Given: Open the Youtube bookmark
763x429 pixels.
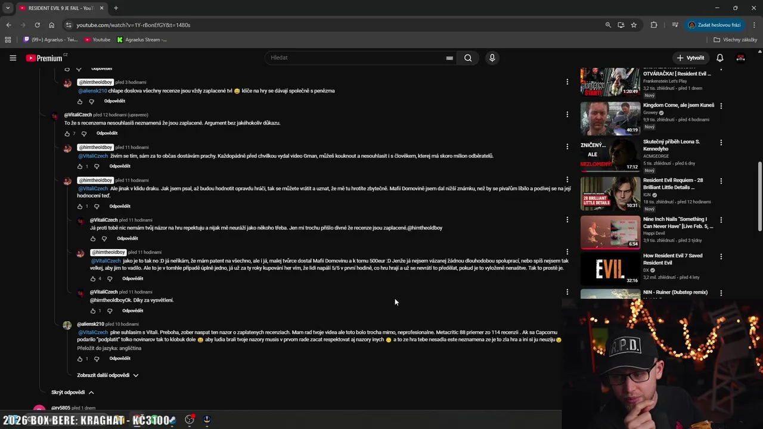Looking at the screenshot, I should pos(97,40).
